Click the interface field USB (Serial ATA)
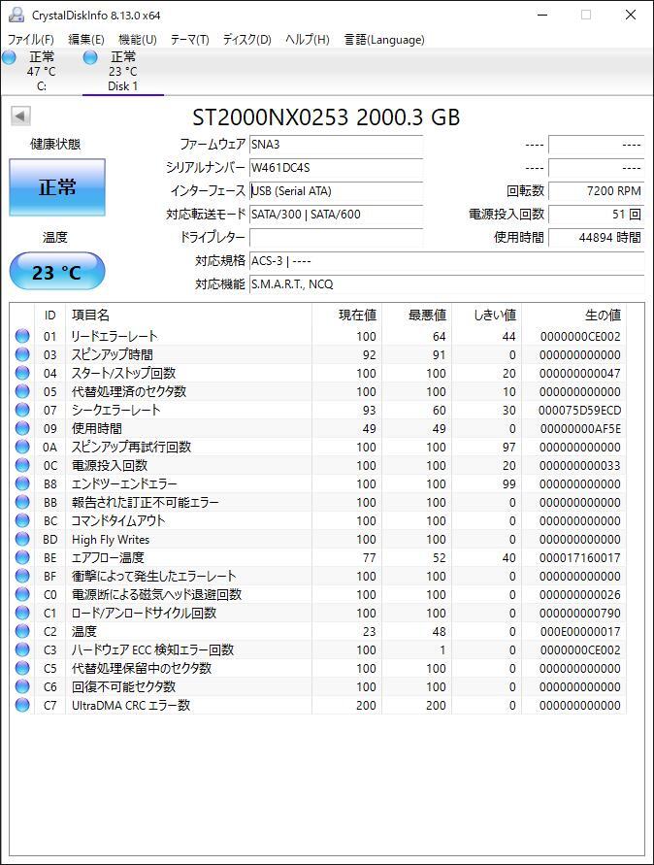Screen dimensions: 654x865 (x=336, y=191)
